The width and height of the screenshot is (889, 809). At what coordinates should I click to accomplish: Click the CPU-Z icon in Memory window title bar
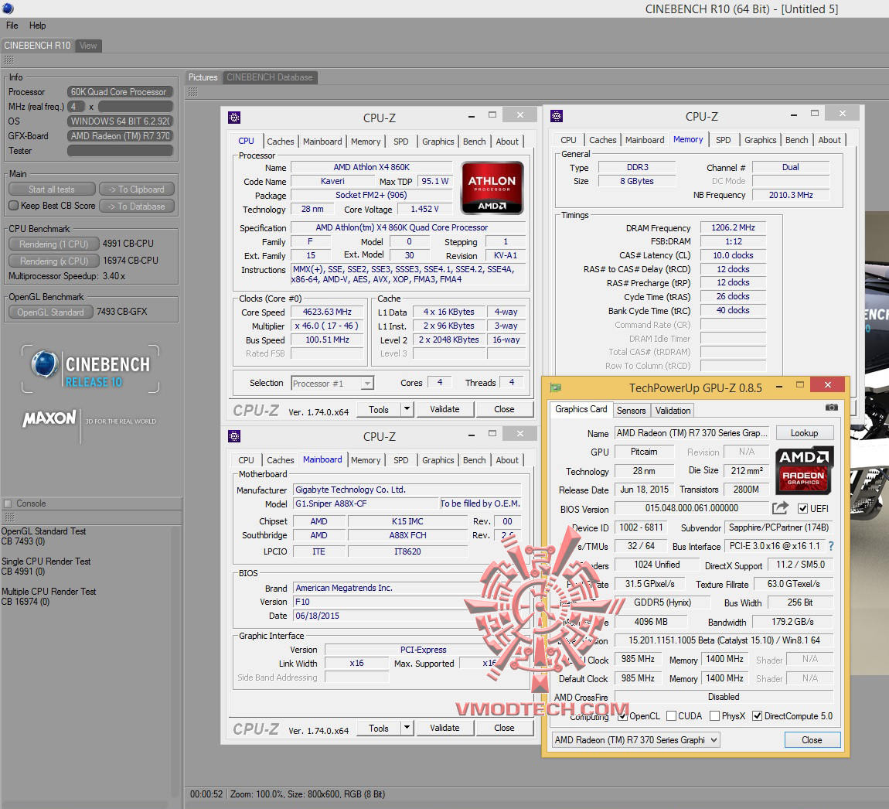[x=557, y=117]
